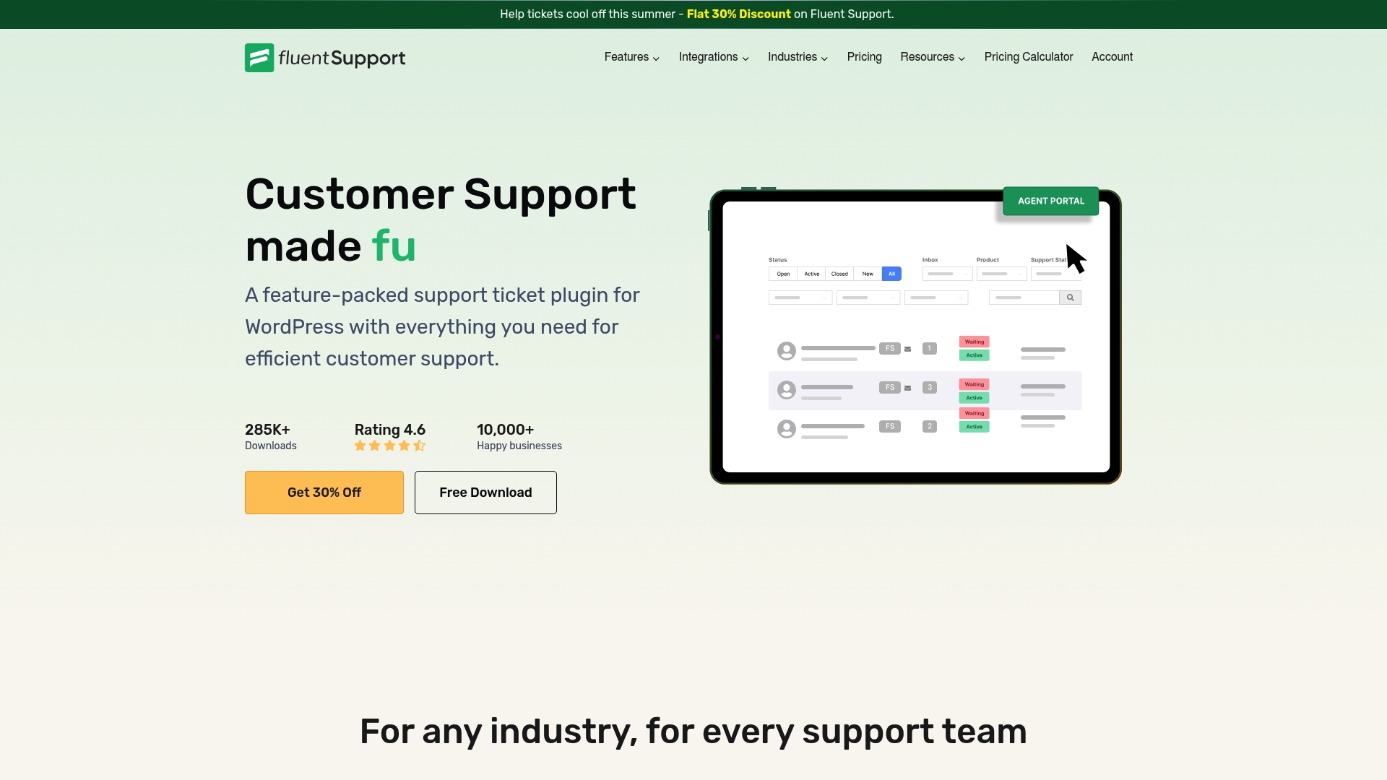
Task: Click the mockup search input field
Action: [x=1024, y=298]
